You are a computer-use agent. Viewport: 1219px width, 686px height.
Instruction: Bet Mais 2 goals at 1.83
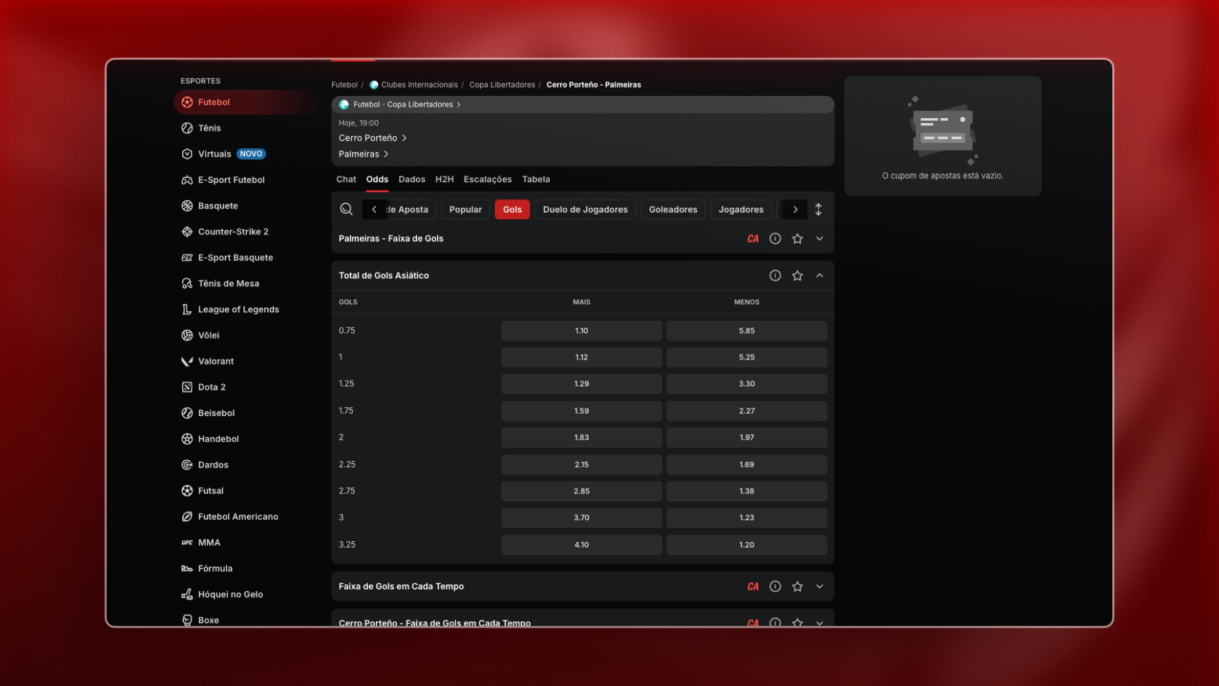pyautogui.click(x=582, y=438)
